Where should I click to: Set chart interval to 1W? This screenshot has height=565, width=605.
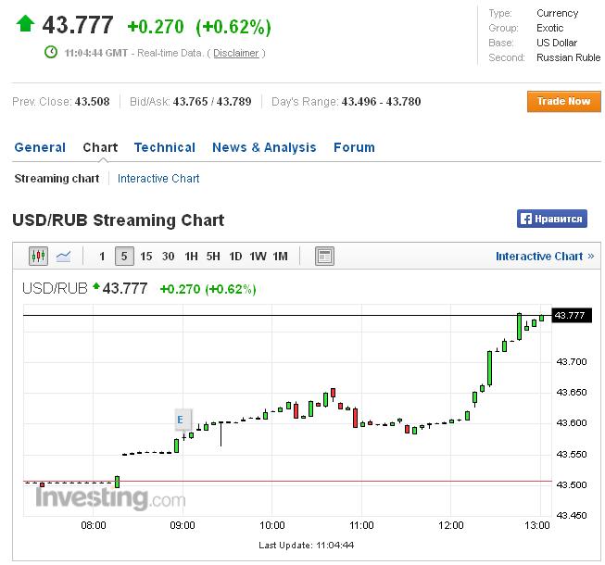(258, 256)
